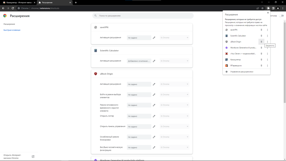Edit shortcut for Открыть логгер
The width and height of the screenshot is (286, 161).
(154, 116)
